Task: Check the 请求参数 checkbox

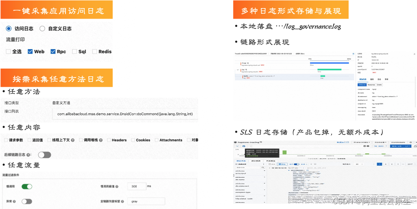Action: [6, 140]
